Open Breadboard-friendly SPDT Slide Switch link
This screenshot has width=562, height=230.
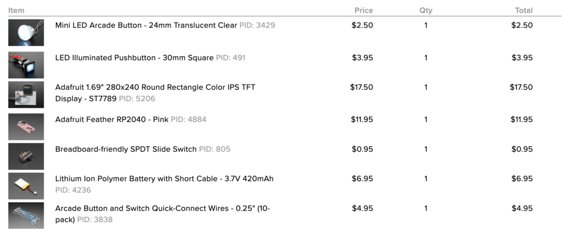coord(126,149)
